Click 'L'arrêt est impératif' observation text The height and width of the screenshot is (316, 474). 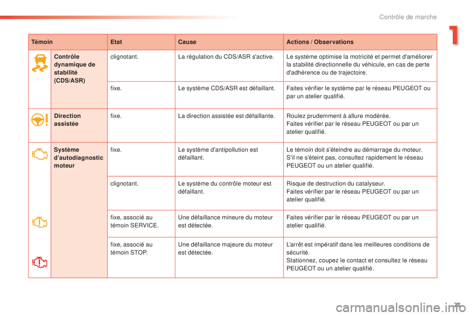[x=358, y=248]
